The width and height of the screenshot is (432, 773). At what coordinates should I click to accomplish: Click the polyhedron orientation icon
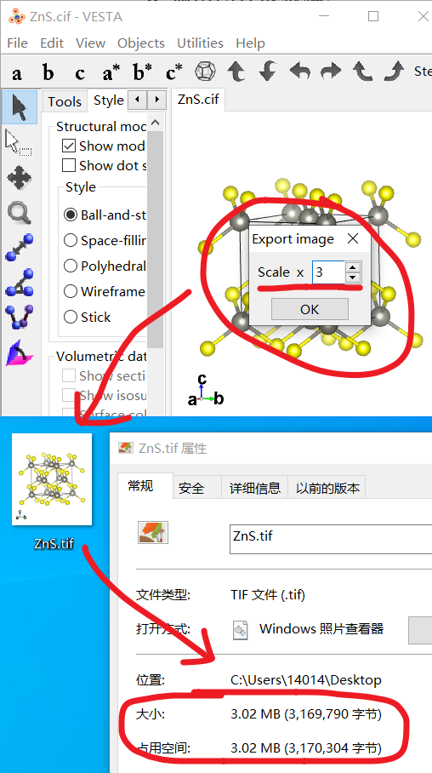(204, 72)
